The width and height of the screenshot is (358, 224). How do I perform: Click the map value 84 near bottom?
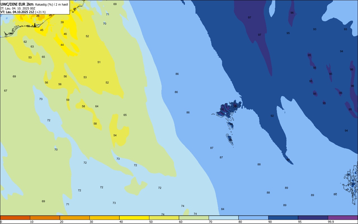click(x=223, y=209)
